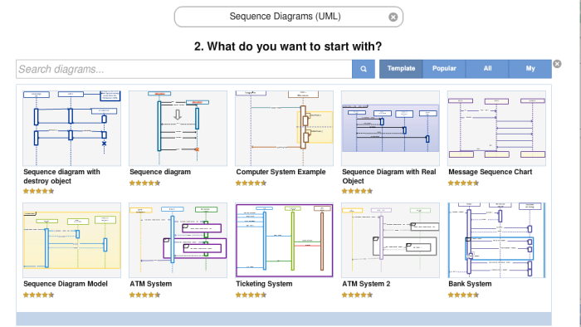Viewport: 581px width, 327px height.
Task: Open the Message Sequence Chart thumbnail
Action: click(x=496, y=128)
